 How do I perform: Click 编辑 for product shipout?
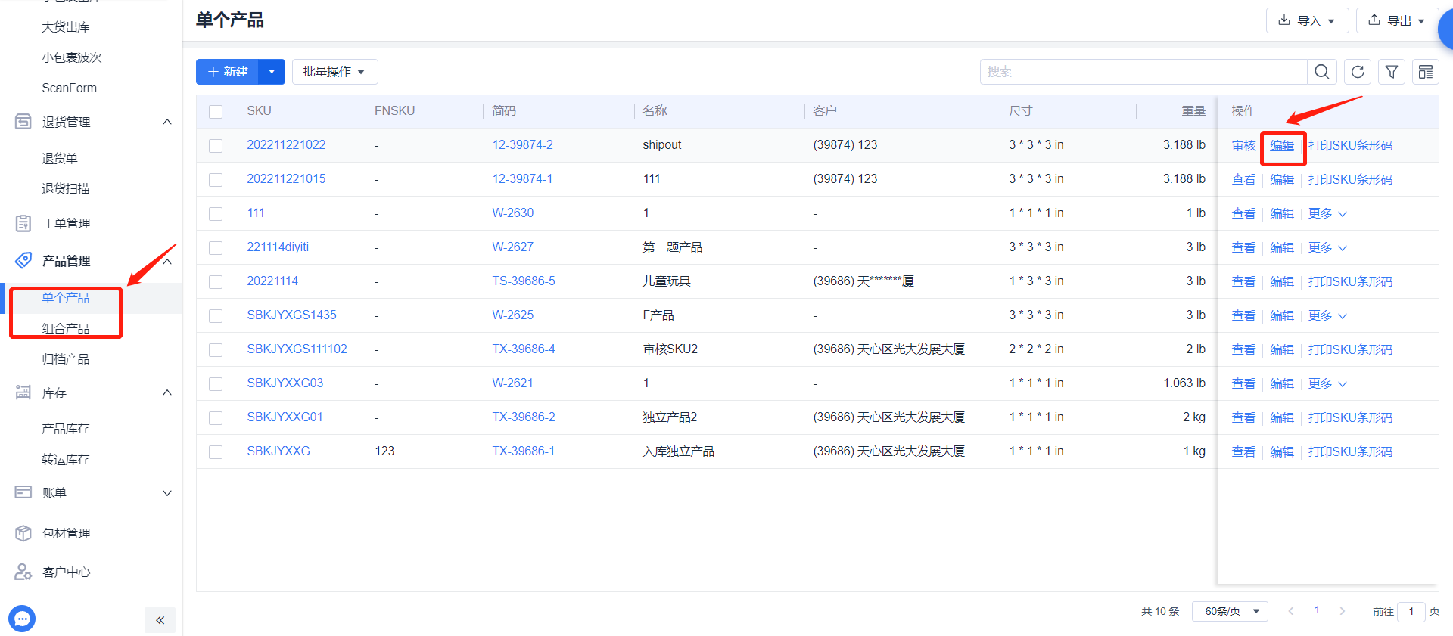tap(1282, 145)
